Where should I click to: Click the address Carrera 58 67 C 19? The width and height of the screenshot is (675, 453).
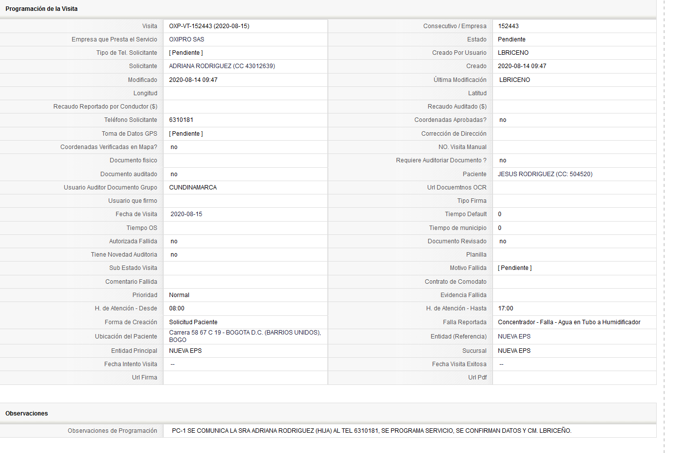pyautogui.click(x=195, y=333)
